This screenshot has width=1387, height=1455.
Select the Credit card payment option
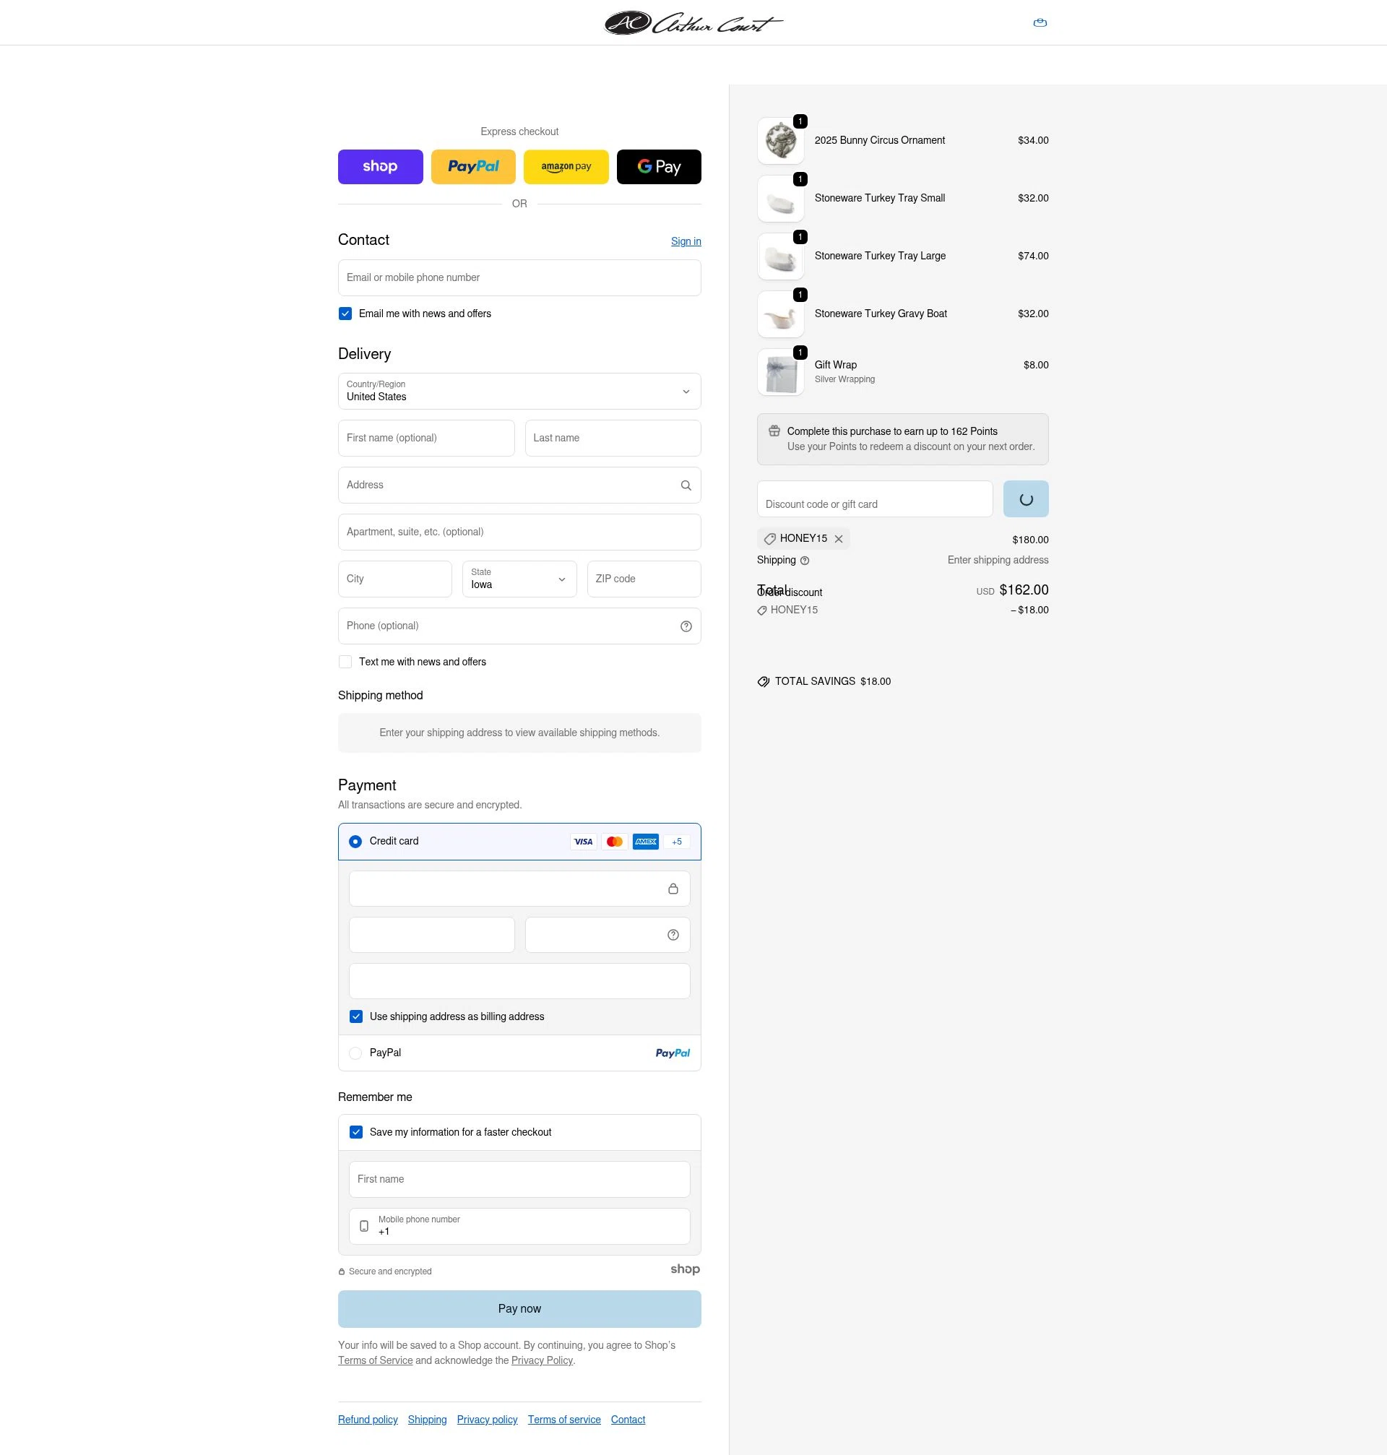click(x=355, y=842)
